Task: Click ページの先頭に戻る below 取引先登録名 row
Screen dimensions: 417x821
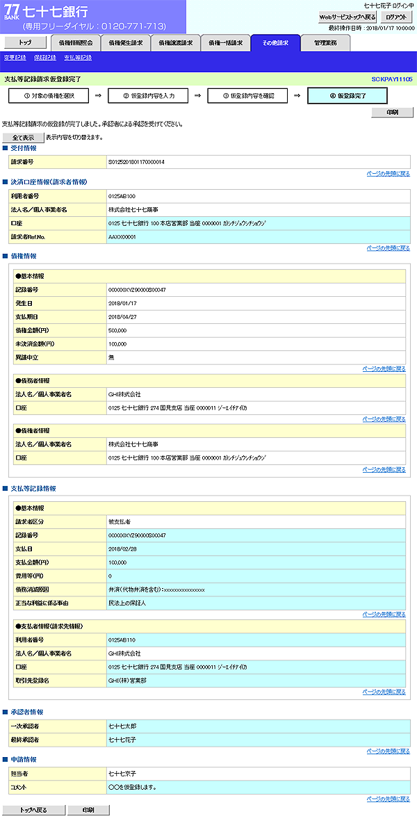Action: pyautogui.click(x=384, y=692)
